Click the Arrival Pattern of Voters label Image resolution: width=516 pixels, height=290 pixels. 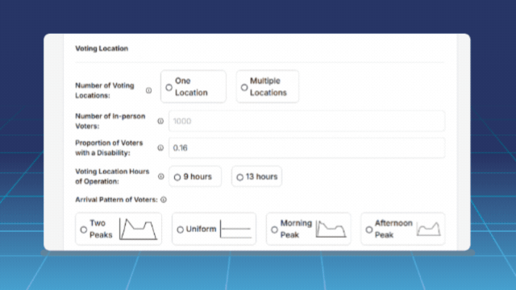116,200
